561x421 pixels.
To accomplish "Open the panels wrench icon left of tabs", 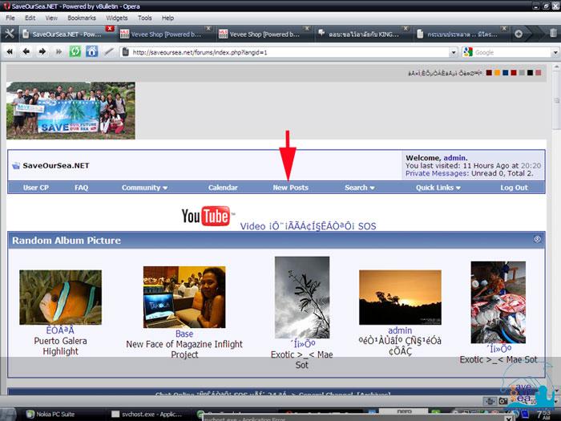I will [10, 34].
